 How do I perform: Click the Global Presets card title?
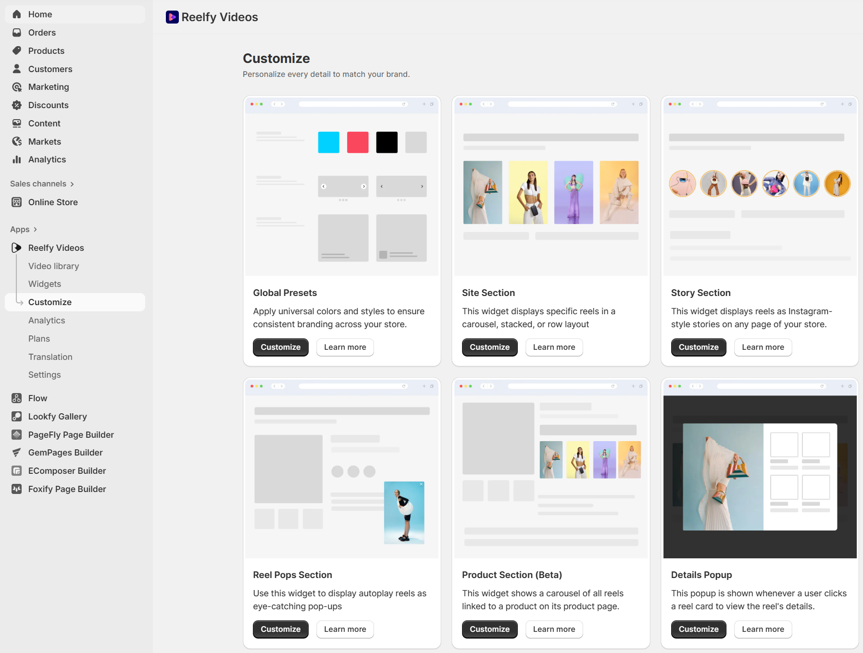point(285,293)
